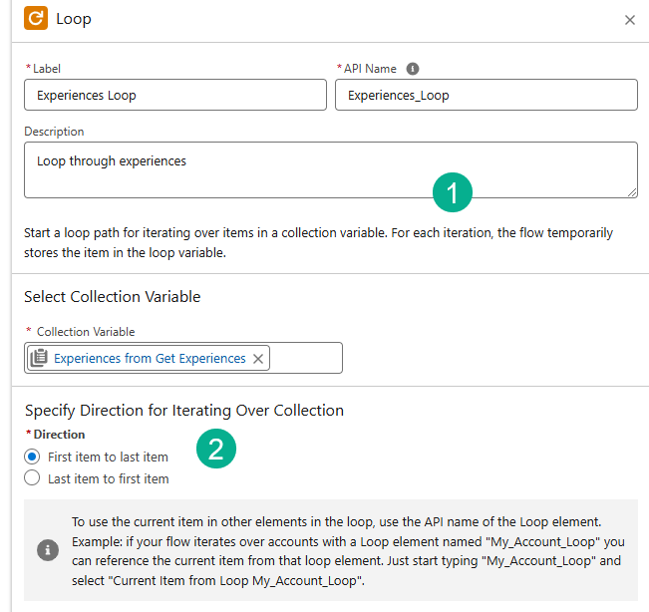
Task: Click the Loop title text in header
Action: [74, 19]
